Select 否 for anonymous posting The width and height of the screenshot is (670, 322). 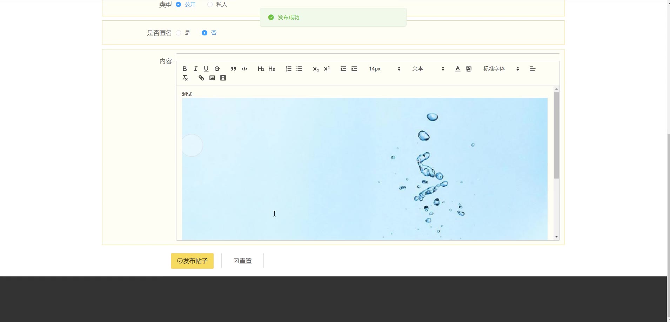[205, 33]
